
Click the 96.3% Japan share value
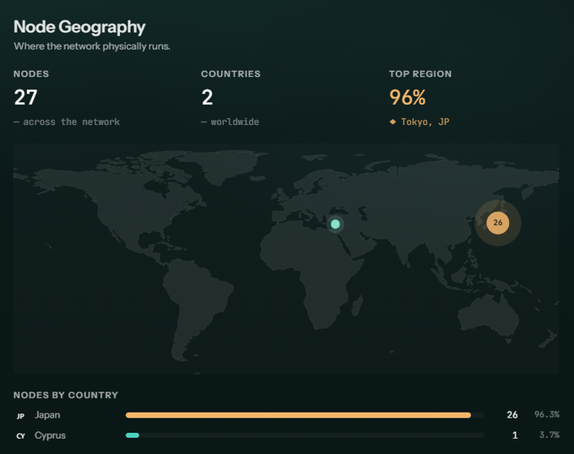coord(546,414)
